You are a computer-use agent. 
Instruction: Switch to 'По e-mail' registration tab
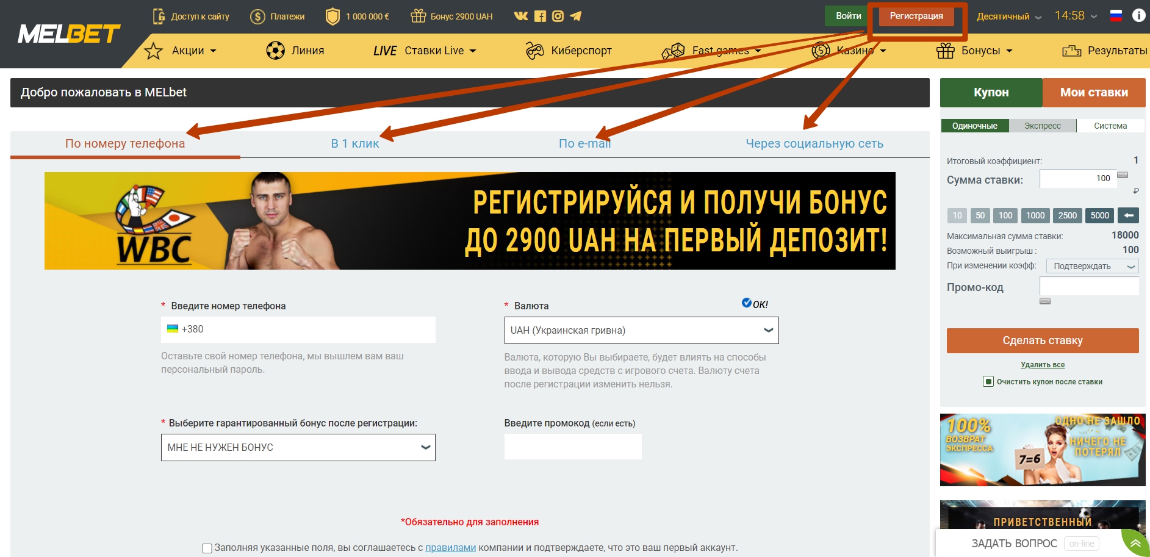(584, 143)
